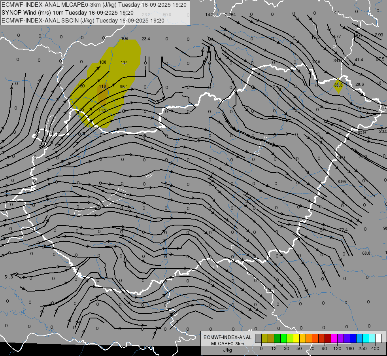Click the map value 130

coord(81,86)
